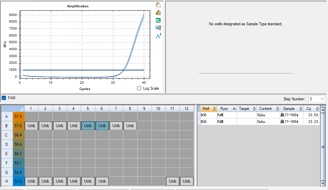Click the down arrow of table scrollbar
The width and height of the screenshot is (328, 190).
[x=323, y=183]
